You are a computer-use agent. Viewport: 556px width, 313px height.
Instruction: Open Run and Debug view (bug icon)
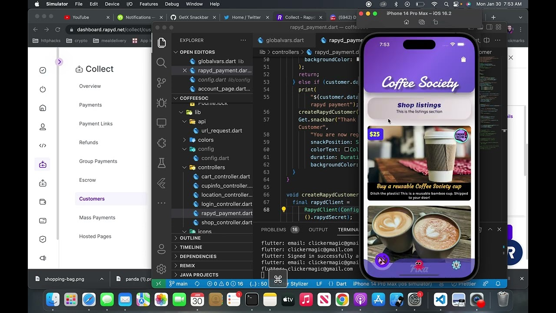[x=162, y=103]
